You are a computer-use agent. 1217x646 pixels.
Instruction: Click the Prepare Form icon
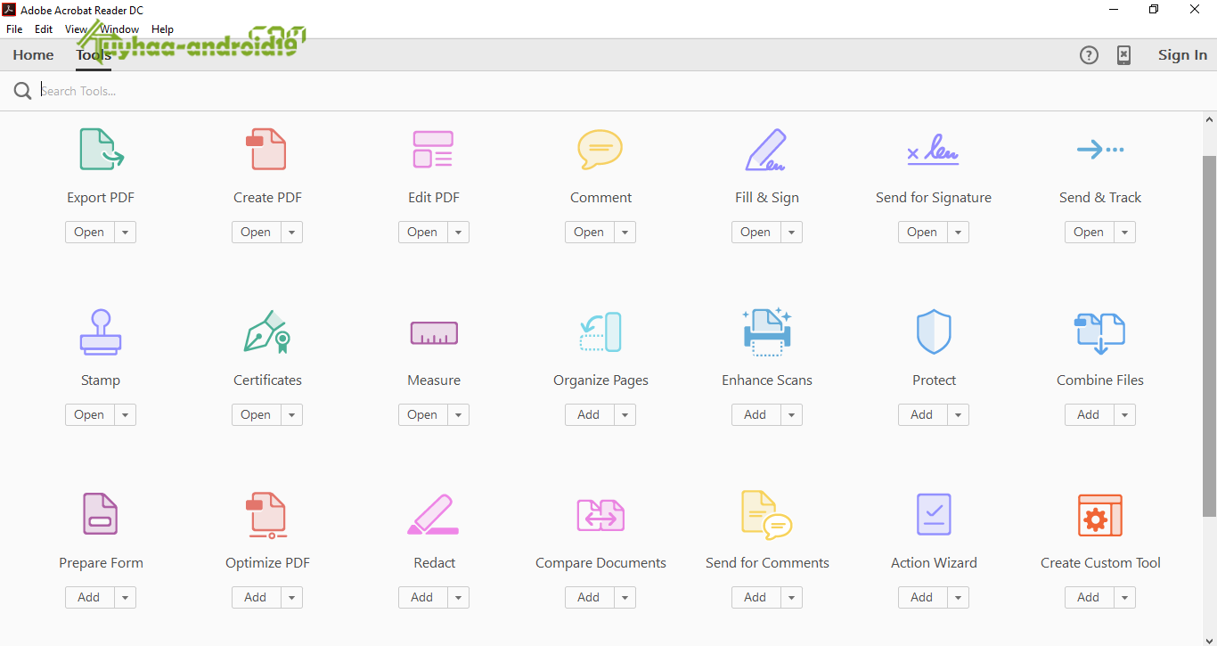coord(101,514)
